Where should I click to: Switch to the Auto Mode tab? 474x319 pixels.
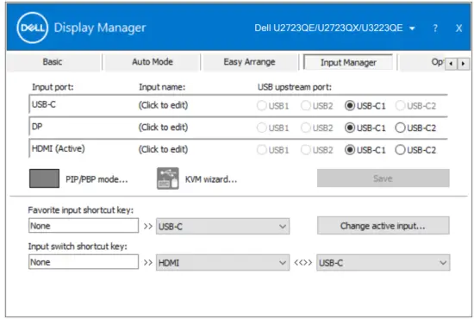153,62
